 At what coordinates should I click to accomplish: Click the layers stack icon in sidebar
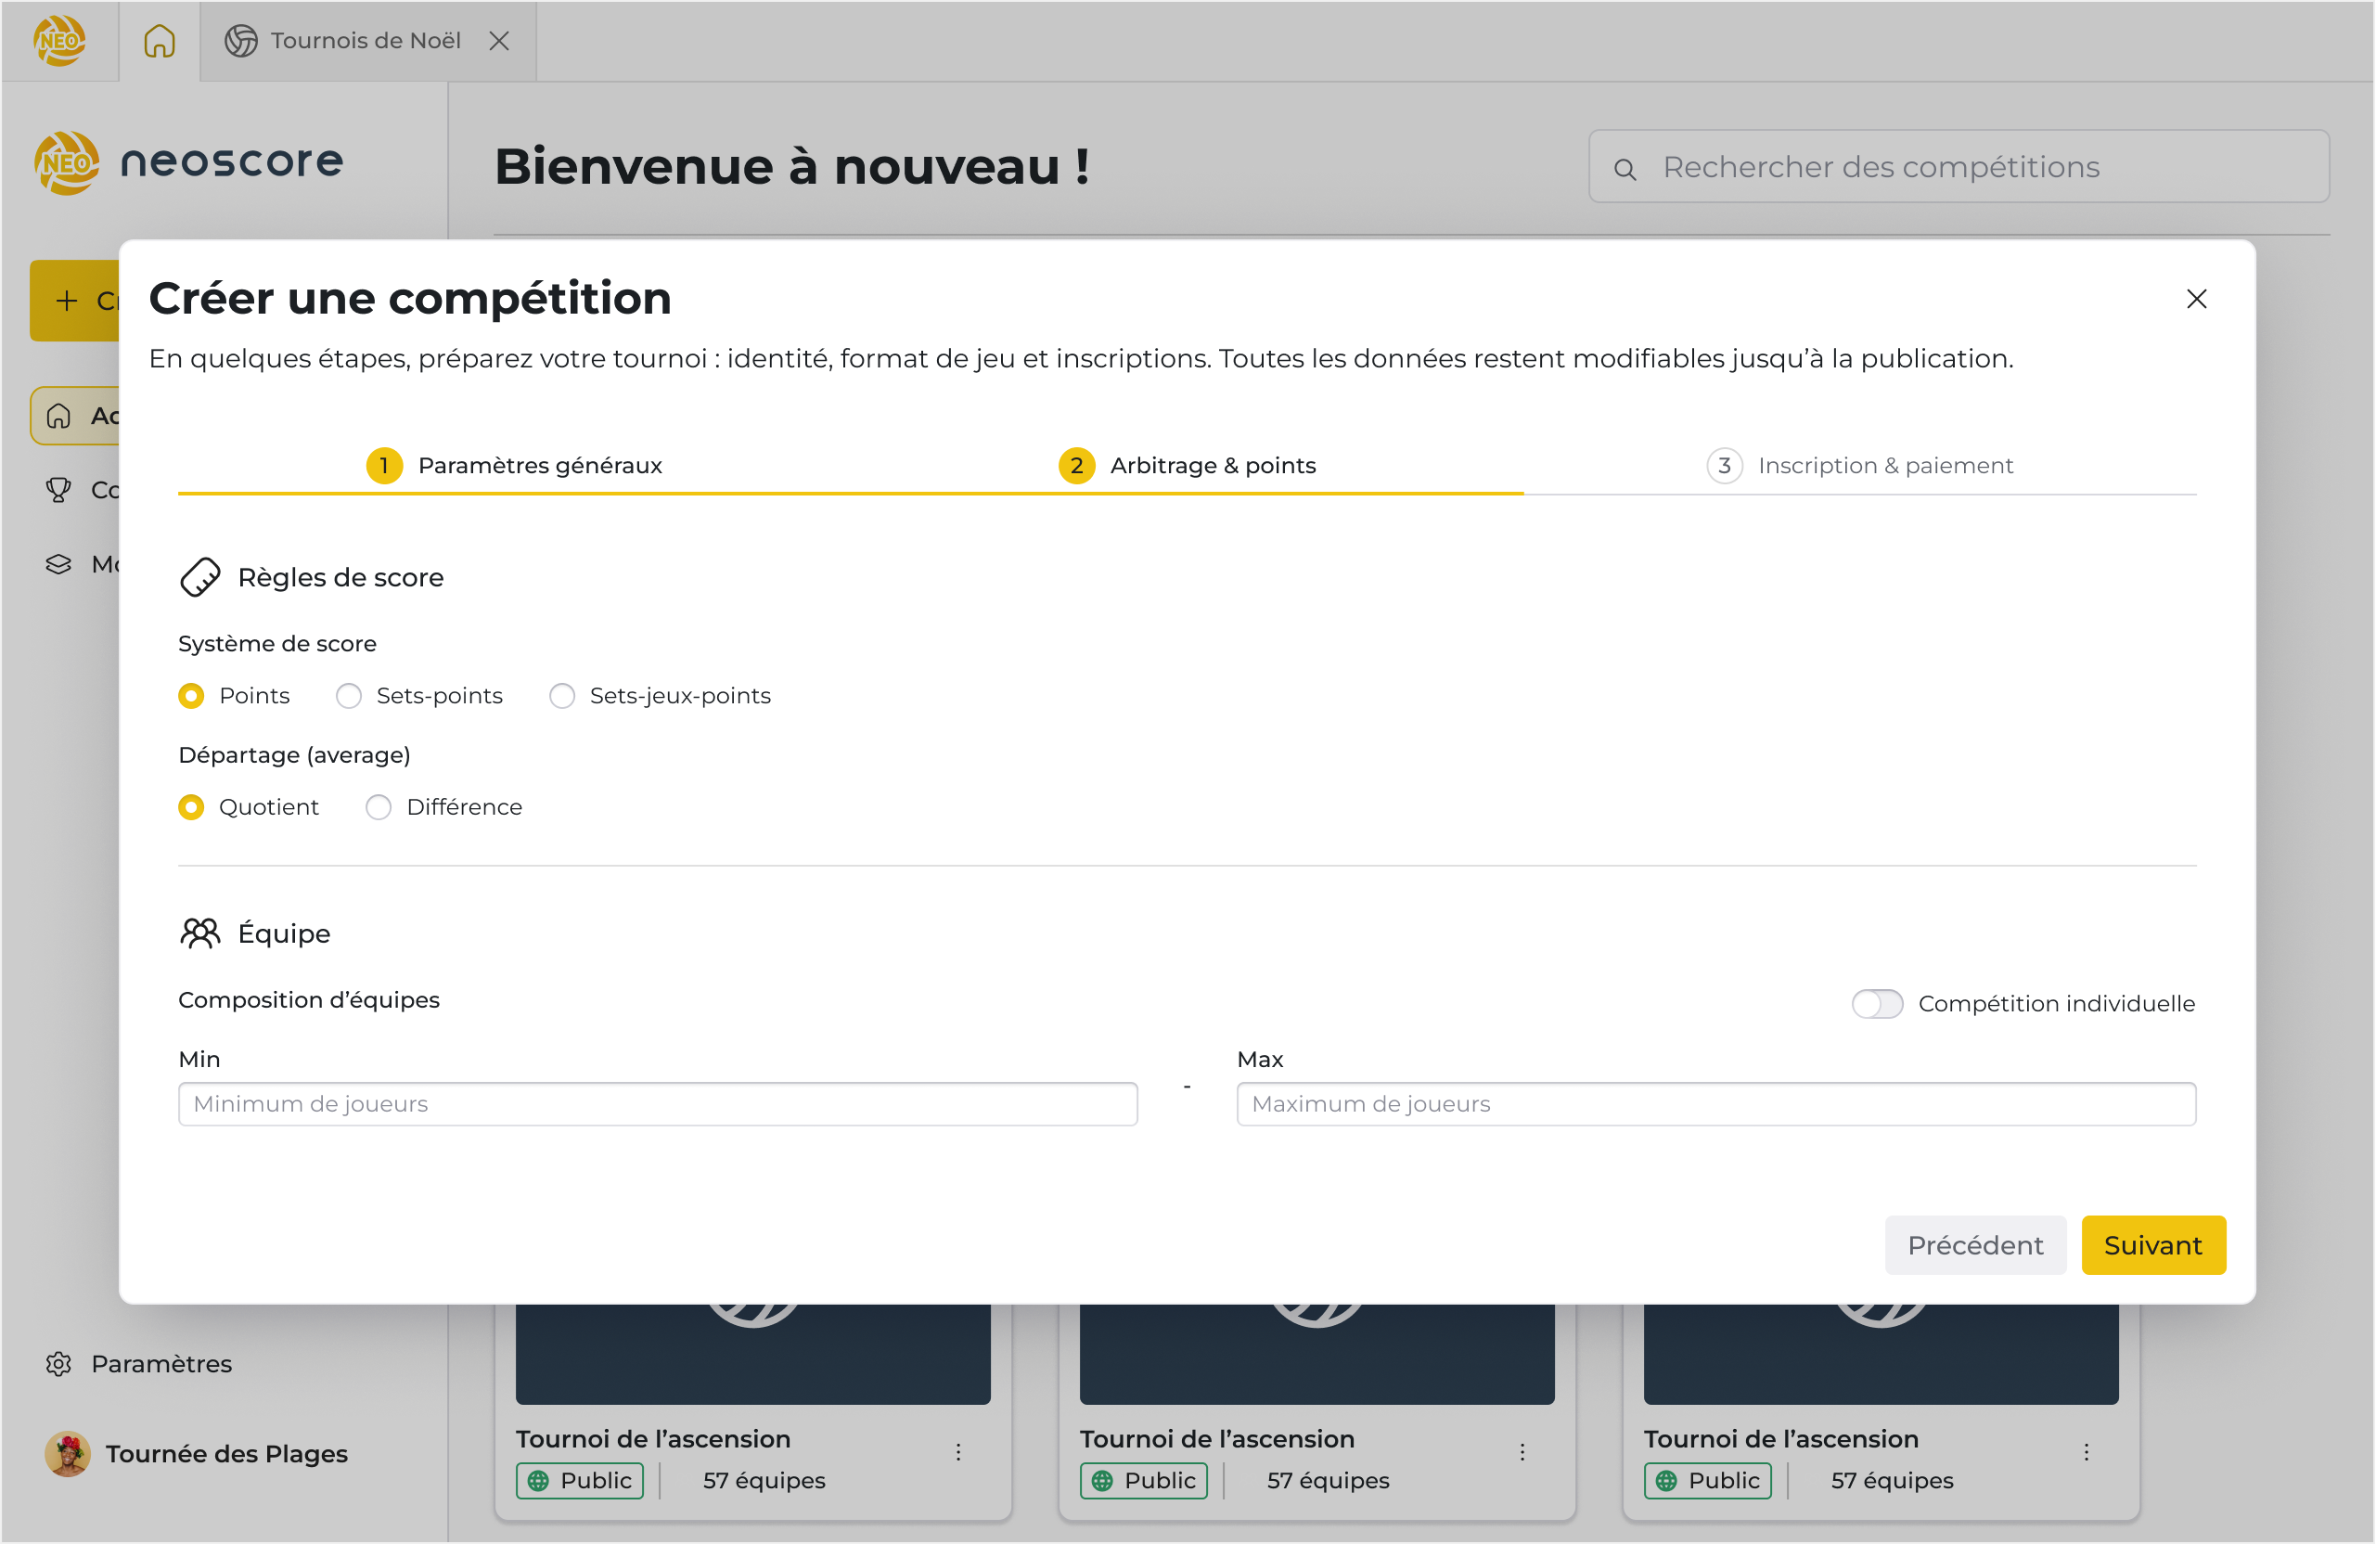(58, 564)
